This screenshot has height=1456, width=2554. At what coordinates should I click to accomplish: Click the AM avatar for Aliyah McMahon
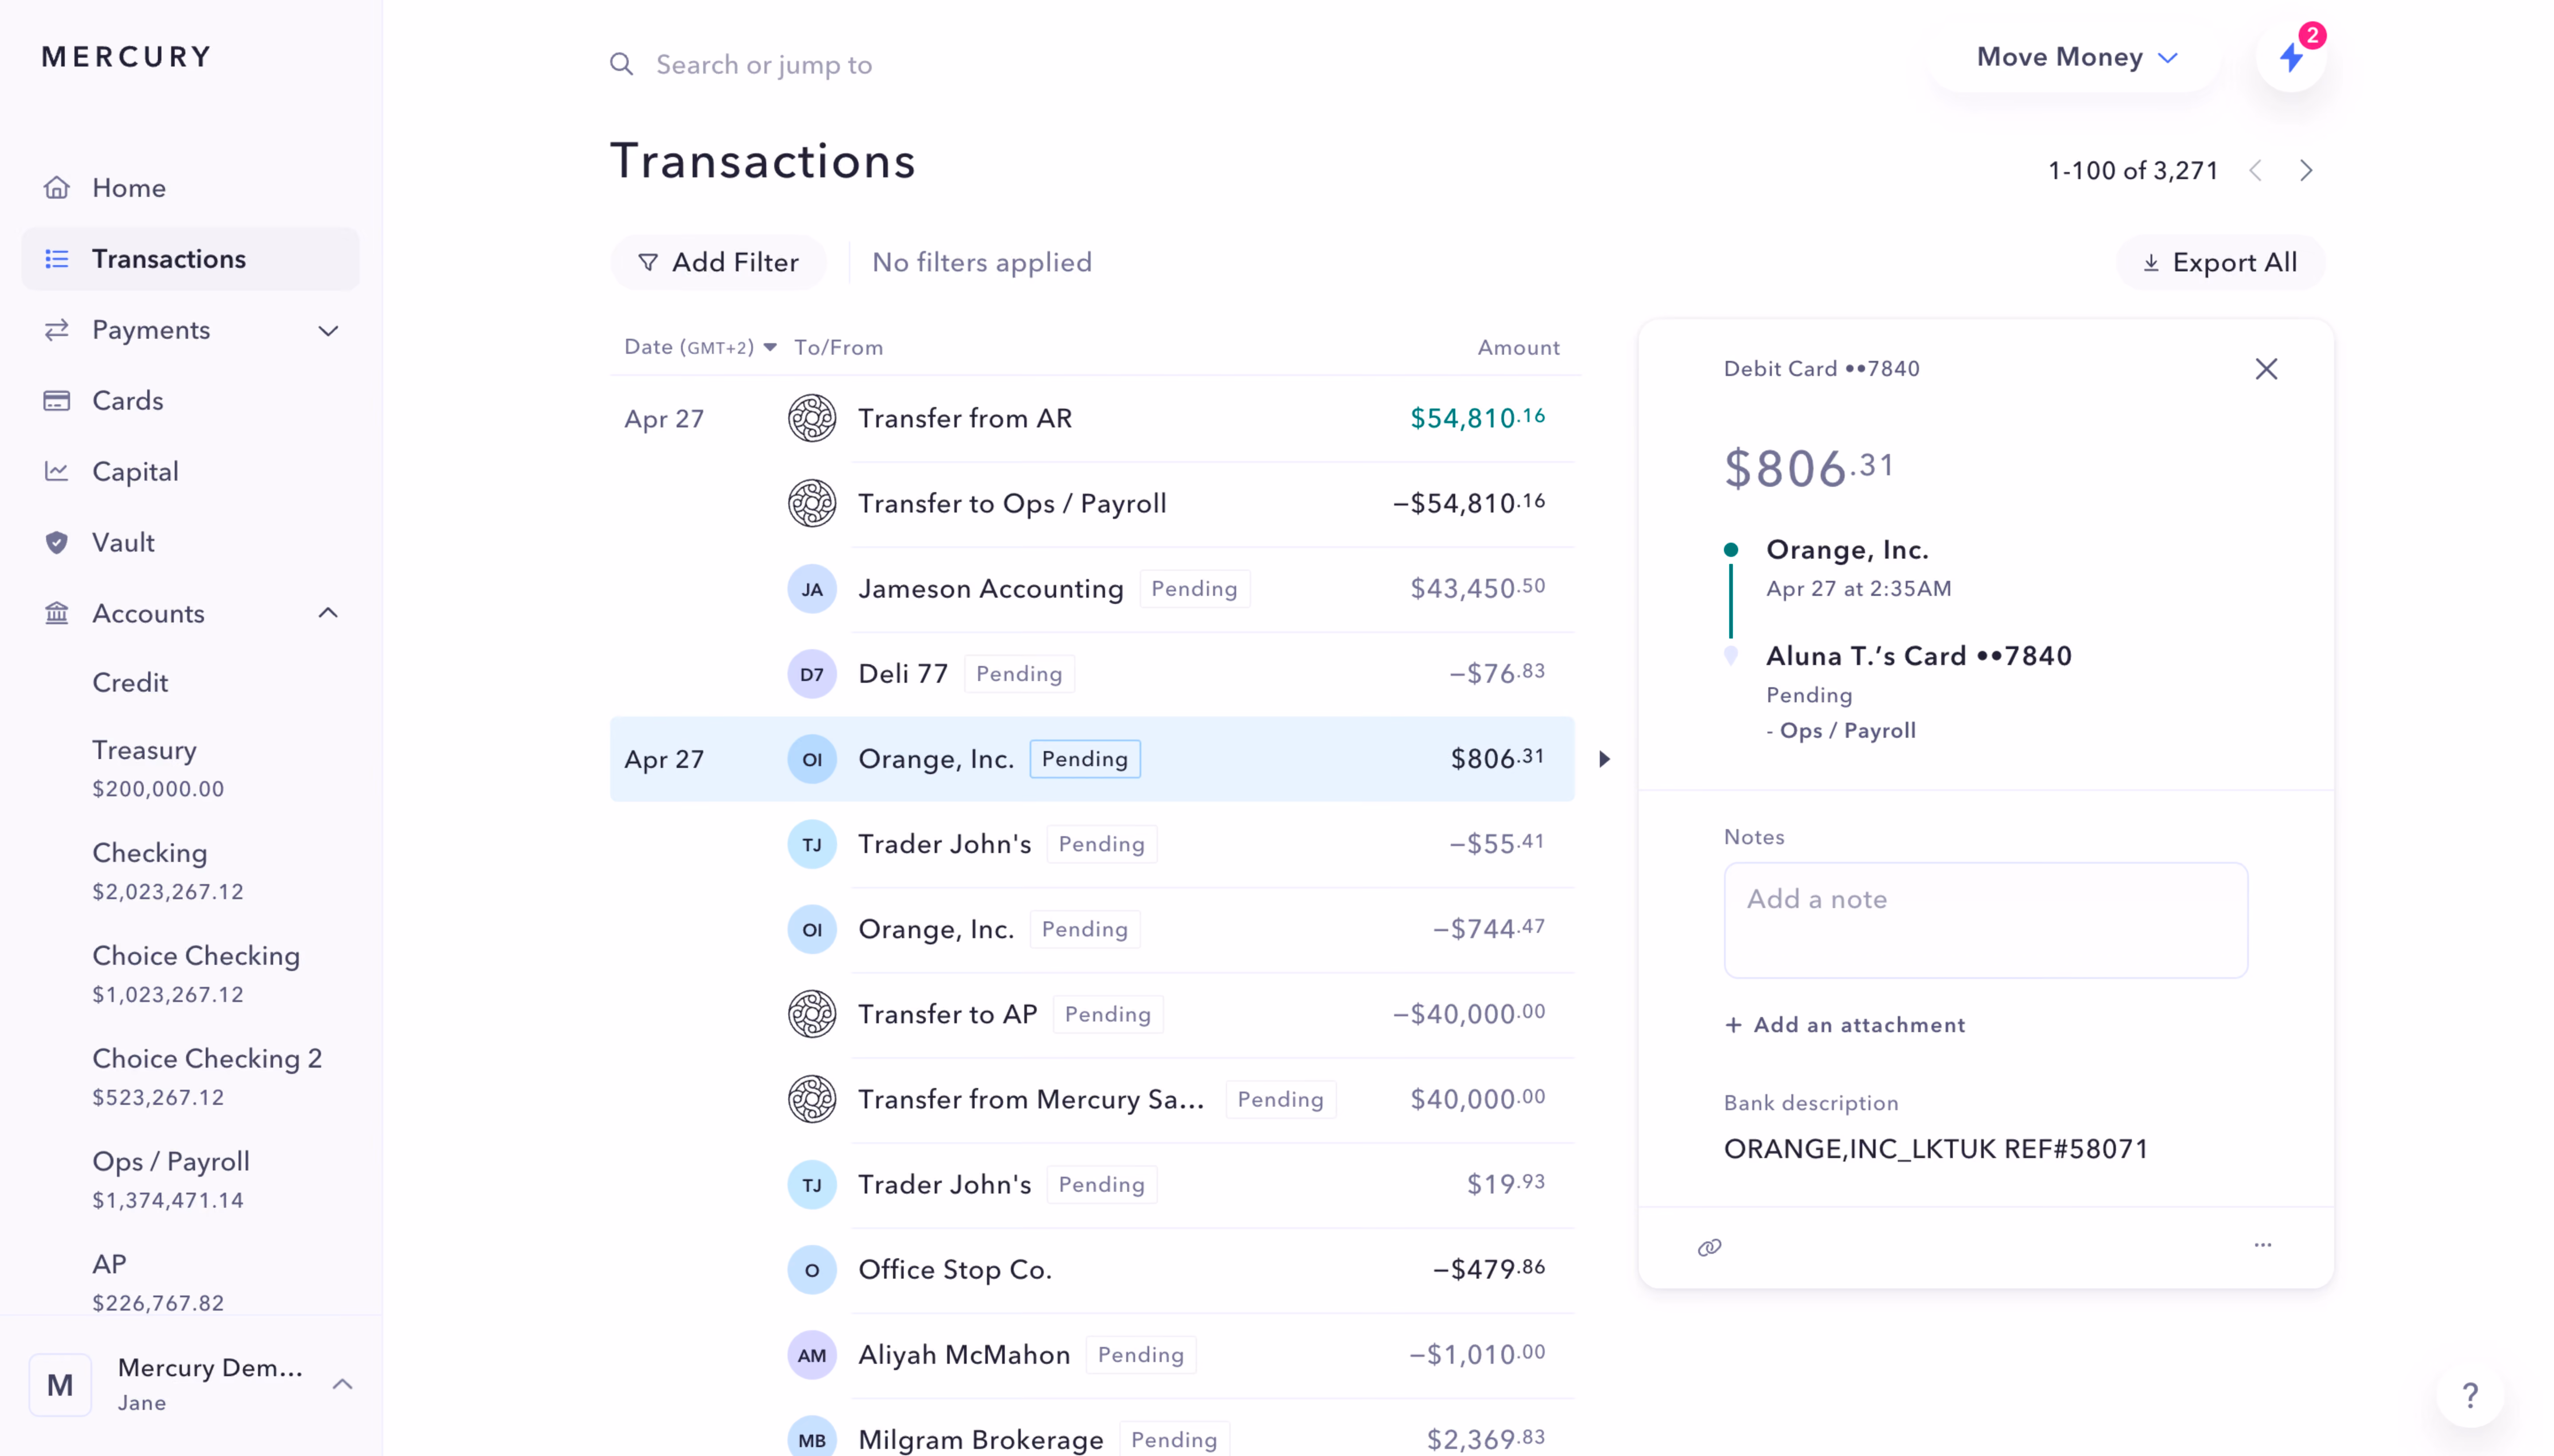pos(812,1355)
